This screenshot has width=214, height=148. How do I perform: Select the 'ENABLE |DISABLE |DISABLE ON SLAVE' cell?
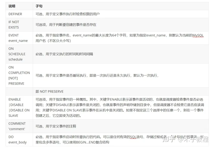point(19,108)
